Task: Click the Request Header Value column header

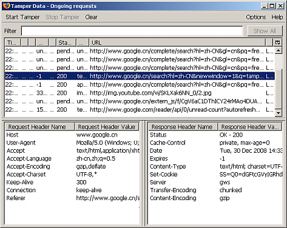Action: click(107, 127)
